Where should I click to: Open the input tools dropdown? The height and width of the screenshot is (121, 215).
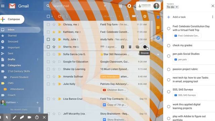coord(135,16)
